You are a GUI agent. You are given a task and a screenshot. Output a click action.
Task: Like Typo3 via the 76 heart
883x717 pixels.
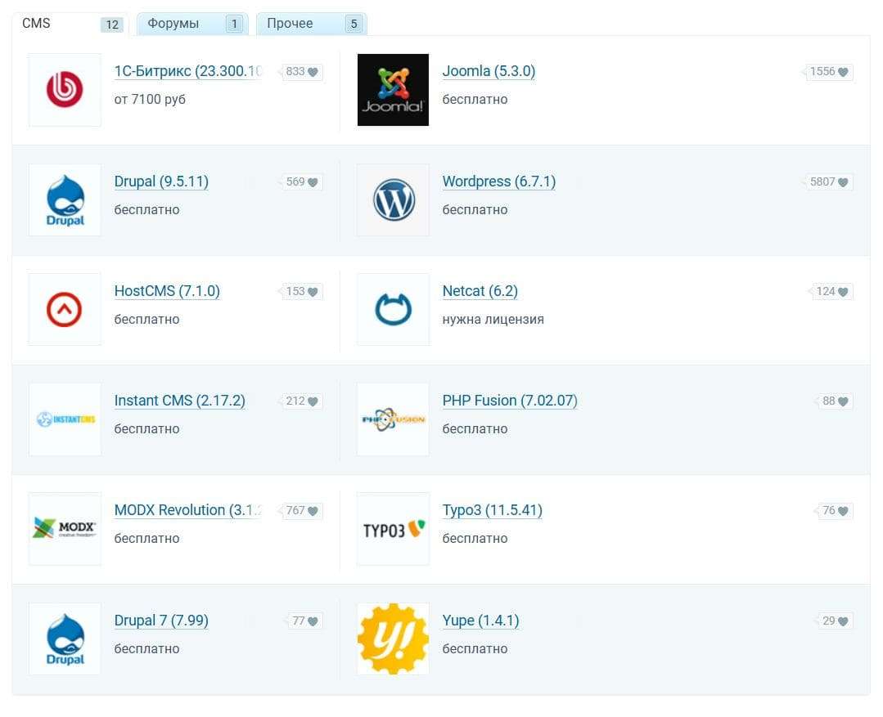point(842,511)
